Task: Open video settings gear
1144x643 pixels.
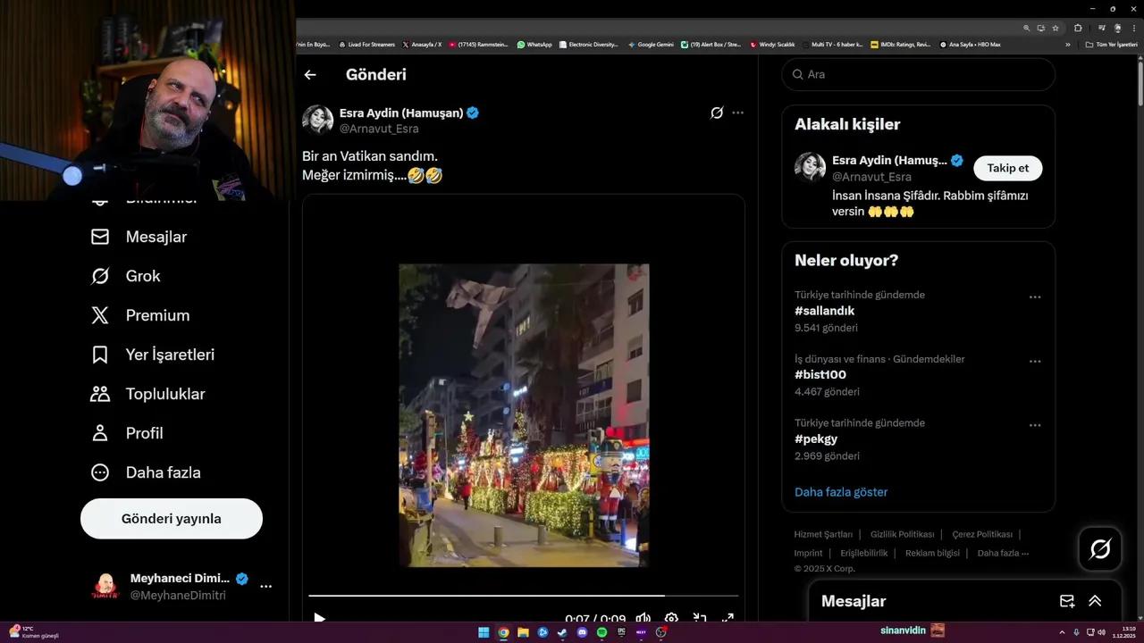Action: click(671, 618)
